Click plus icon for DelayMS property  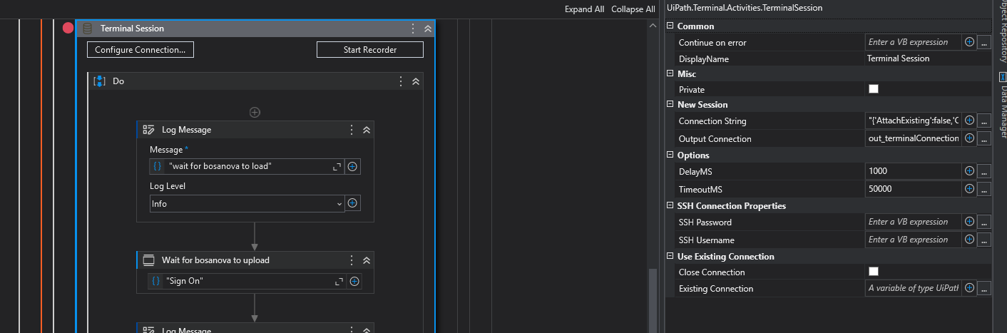(969, 171)
